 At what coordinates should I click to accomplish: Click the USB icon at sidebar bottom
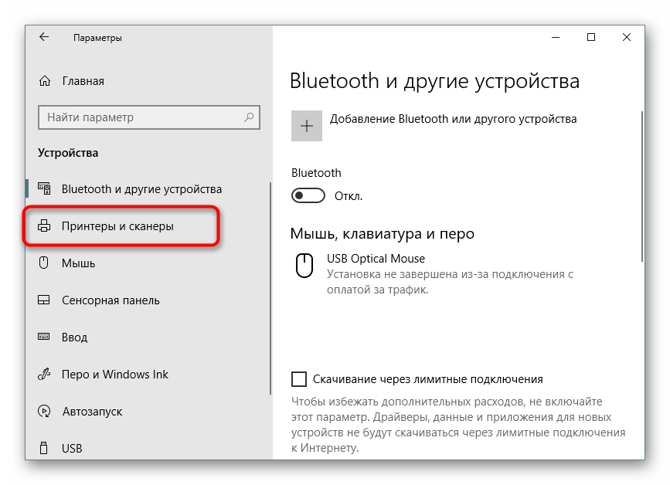click(x=45, y=449)
